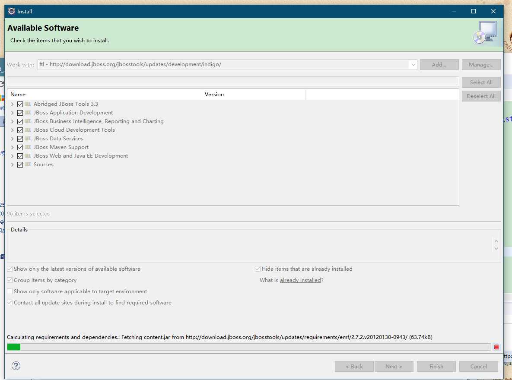Image resolution: width=512 pixels, height=380 pixels.
Task: Uncheck the Sources category checkbox
Action: (20, 165)
